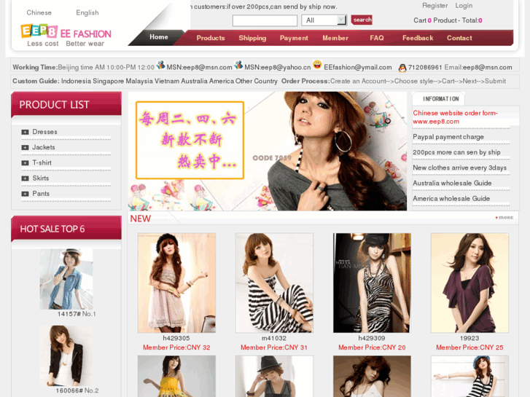Click product name h429305
Image resolution: width=530 pixels, height=397 pixels.
pyautogui.click(x=176, y=338)
